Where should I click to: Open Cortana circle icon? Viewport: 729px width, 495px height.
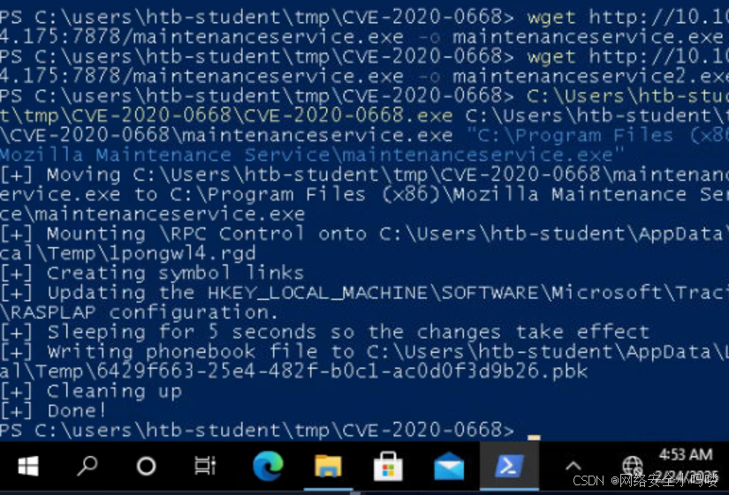[x=146, y=466]
